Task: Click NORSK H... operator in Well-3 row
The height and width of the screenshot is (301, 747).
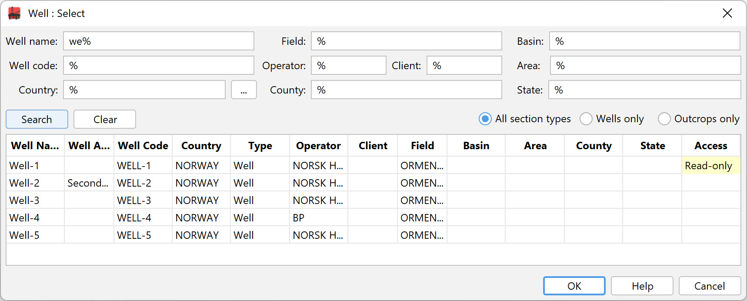Action: point(319,200)
